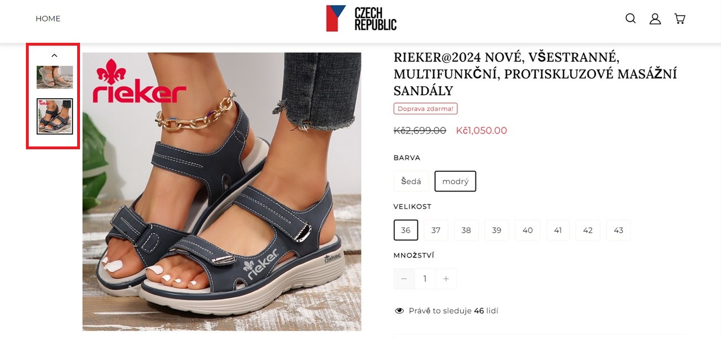
Task: Select the modrý color option
Action: coord(455,181)
